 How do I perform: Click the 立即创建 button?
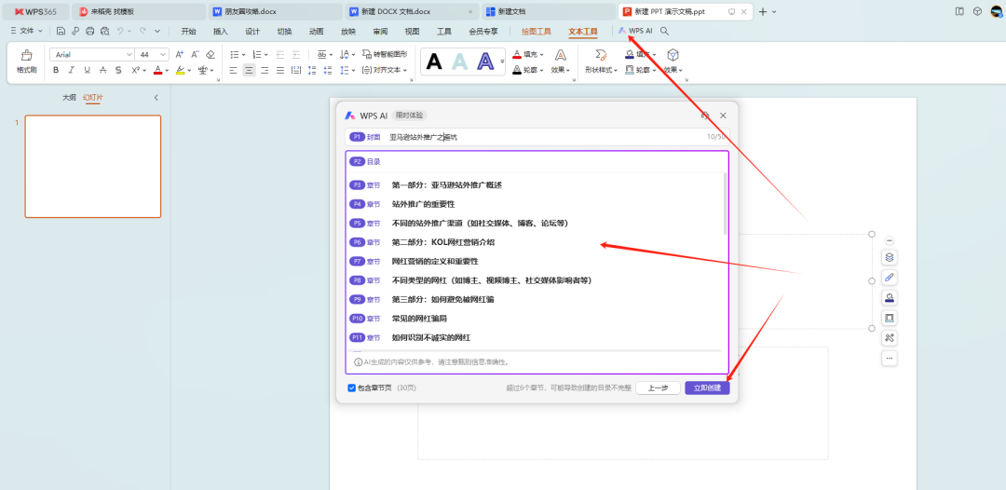(x=707, y=388)
